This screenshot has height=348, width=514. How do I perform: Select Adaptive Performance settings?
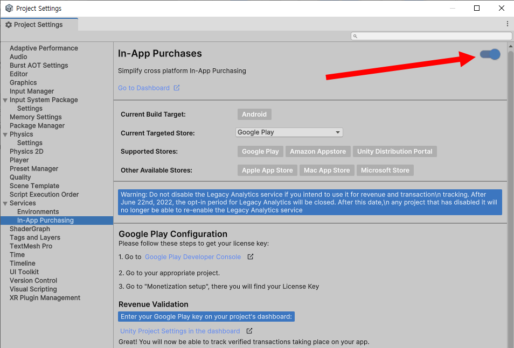[x=44, y=48]
